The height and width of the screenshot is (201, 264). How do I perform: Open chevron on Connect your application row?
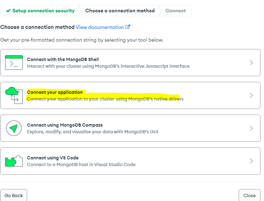[251, 96]
